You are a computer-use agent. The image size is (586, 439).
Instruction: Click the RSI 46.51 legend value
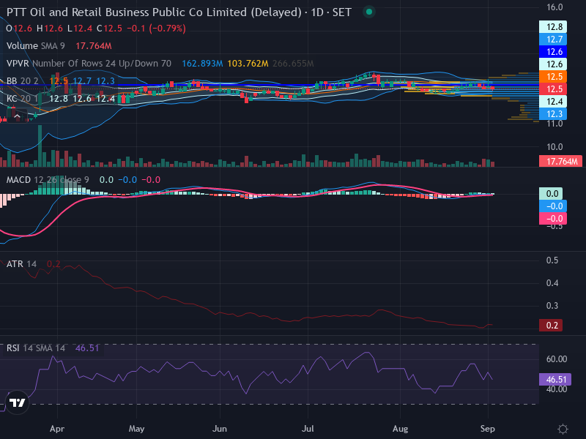pyautogui.click(x=87, y=348)
